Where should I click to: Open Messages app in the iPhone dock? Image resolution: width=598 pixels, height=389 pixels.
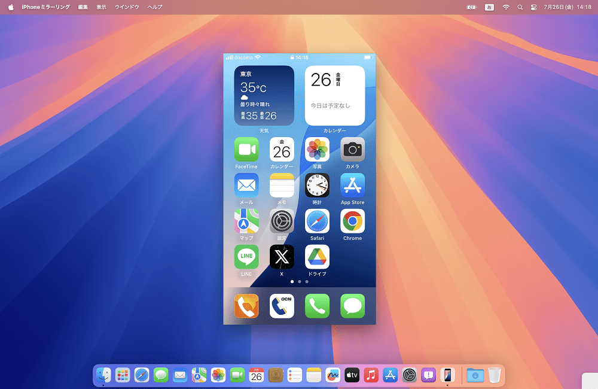point(352,306)
